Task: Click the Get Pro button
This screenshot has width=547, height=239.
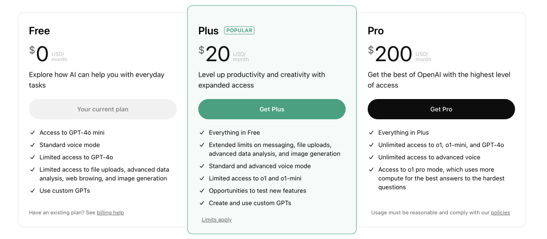Action: (x=441, y=109)
